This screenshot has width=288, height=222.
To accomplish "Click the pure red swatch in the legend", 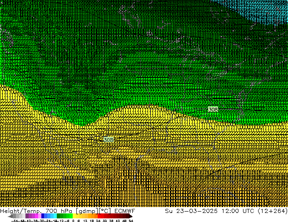I will [x=99, y=216].
